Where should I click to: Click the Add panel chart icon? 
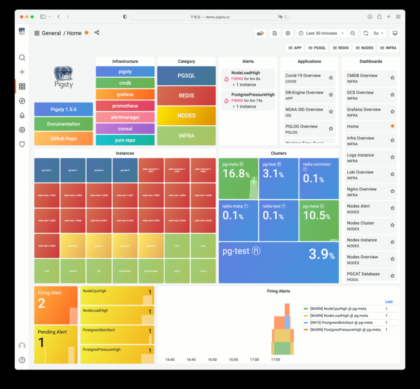[x=260, y=33]
